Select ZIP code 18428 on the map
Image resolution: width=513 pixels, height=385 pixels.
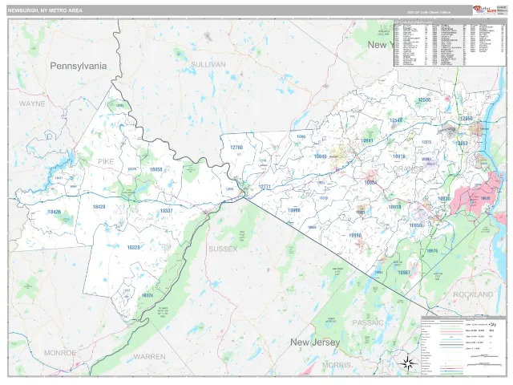[x=99, y=207]
